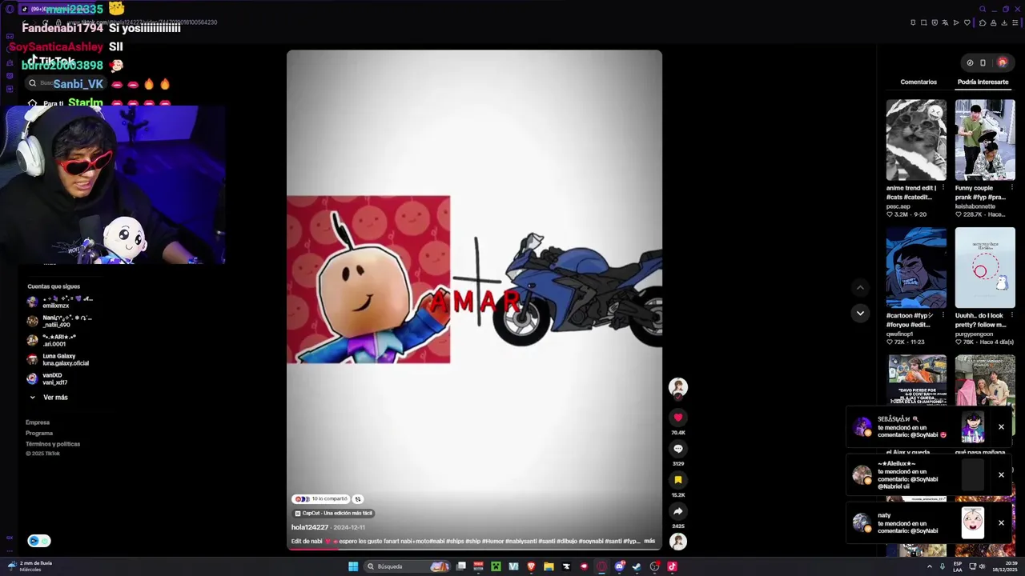This screenshot has width=1025, height=576.
Task: Open File Explorer from the taskbar
Action: tap(549, 566)
